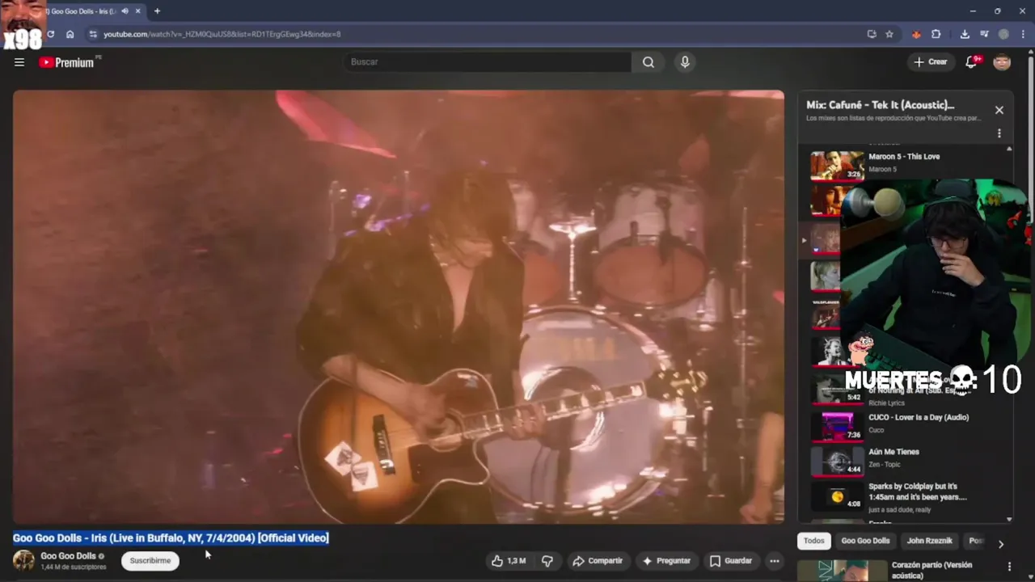Close the Goo Goo Dolls browser tab
The image size is (1035, 582).
coord(138,11)
